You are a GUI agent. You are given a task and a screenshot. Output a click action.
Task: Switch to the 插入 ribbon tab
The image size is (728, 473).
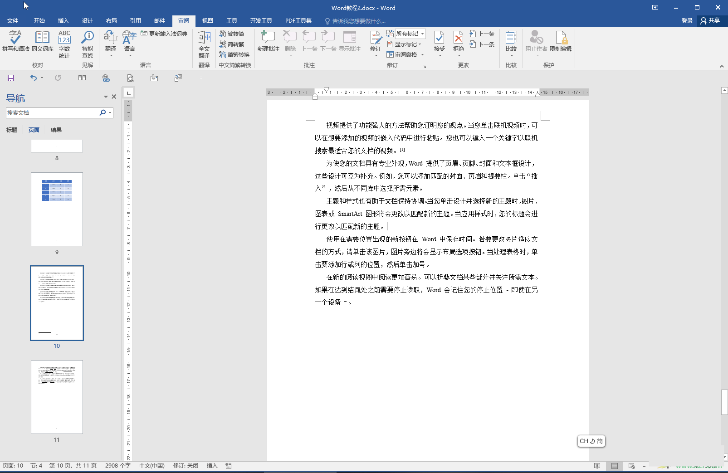click(64, 21)
